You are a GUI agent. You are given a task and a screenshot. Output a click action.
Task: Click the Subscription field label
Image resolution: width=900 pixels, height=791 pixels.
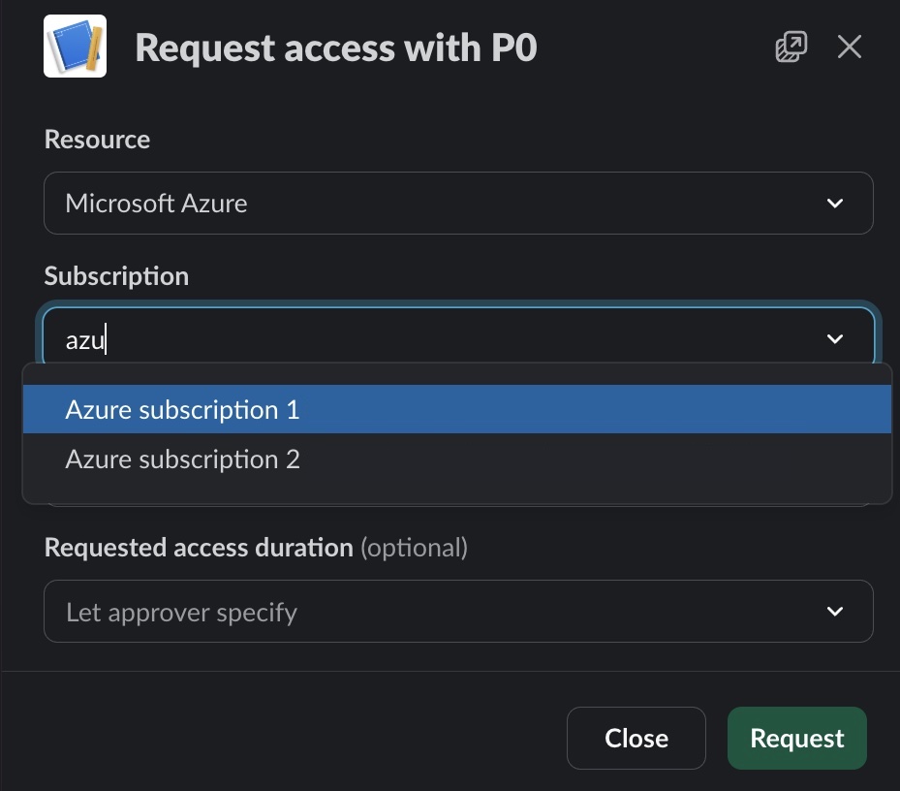[115, 276]
